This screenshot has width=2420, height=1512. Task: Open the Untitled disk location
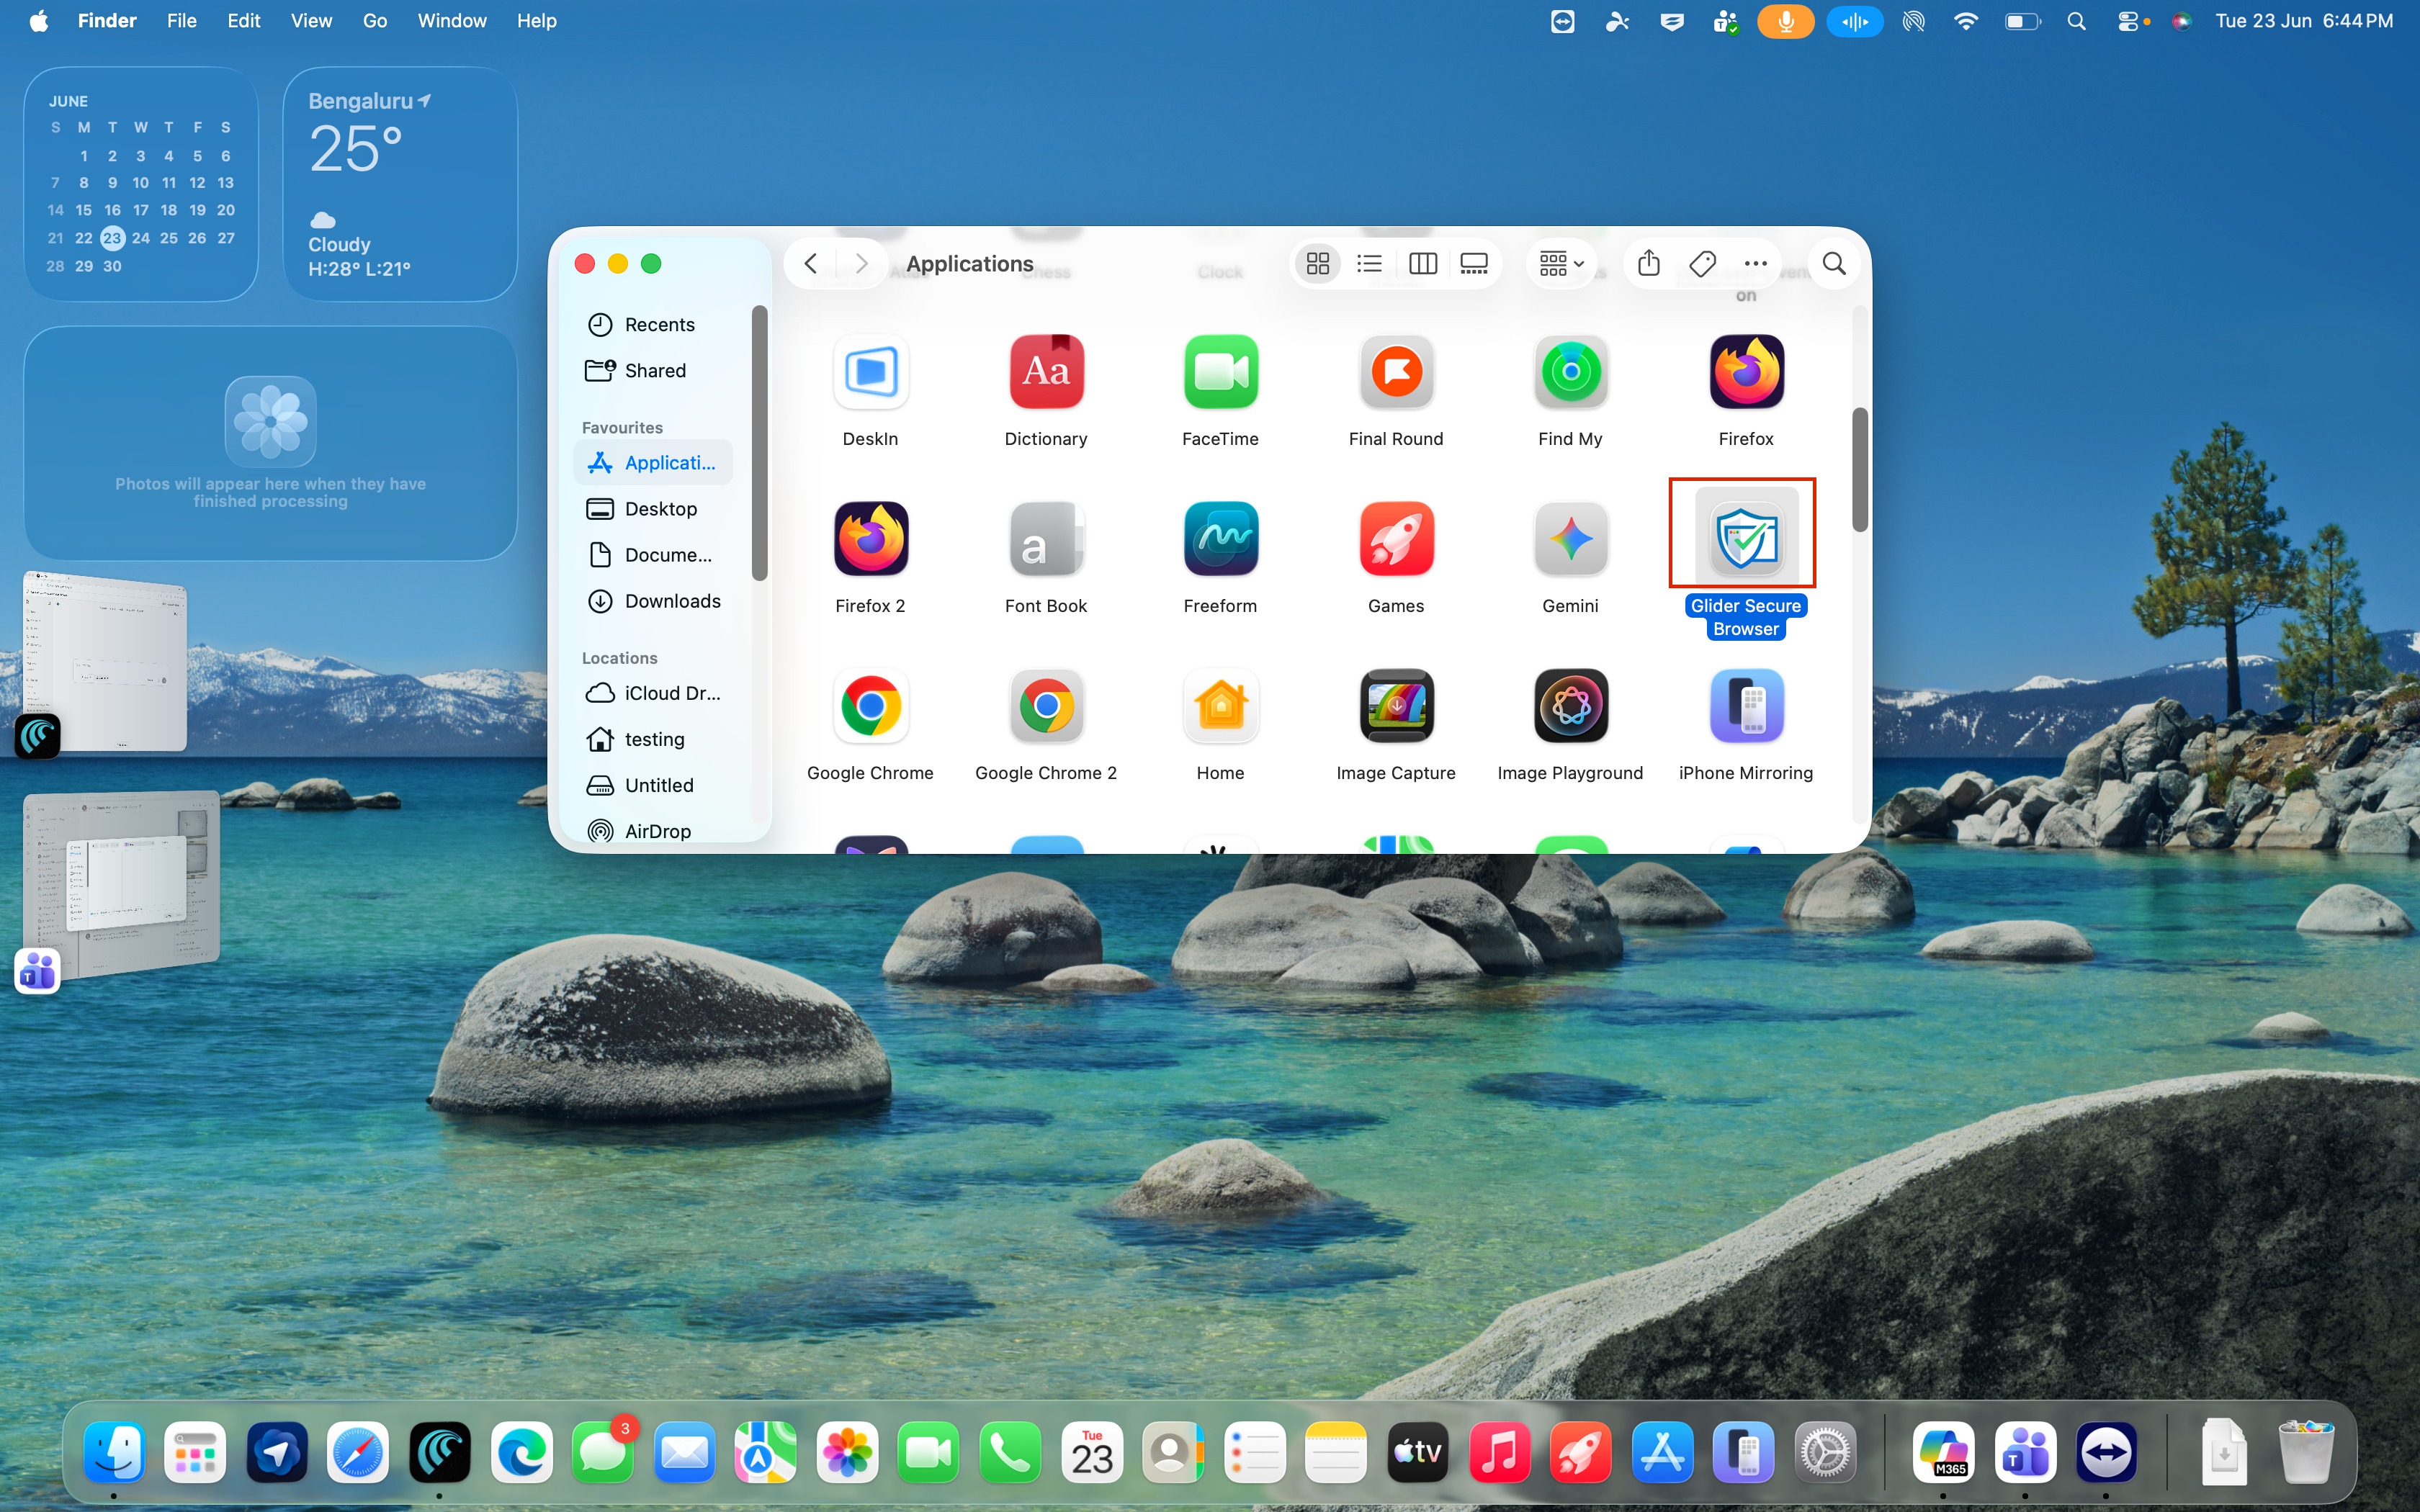(653, 785)
